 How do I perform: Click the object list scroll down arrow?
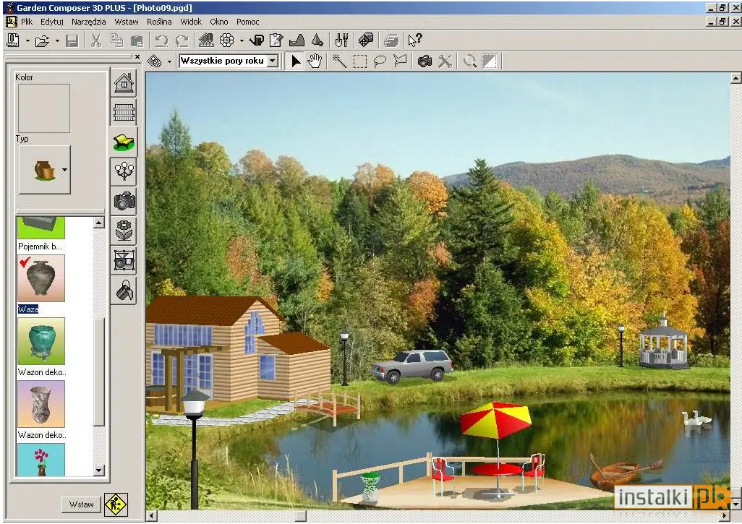[99, 470]
